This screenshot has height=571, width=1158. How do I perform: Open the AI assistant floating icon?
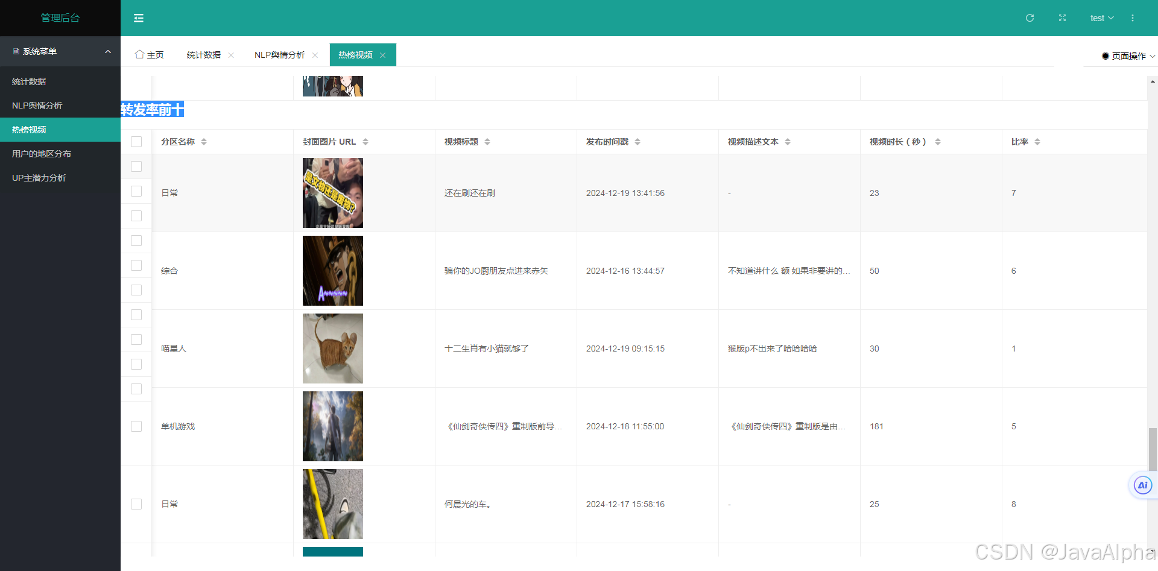tap(1143, 485)
